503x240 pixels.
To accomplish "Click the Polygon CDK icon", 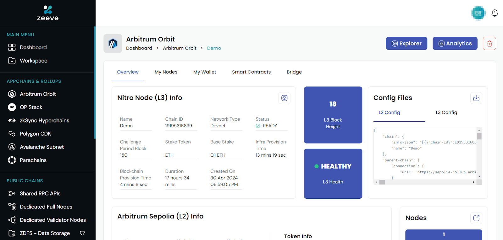I will (x=12, y=134).
